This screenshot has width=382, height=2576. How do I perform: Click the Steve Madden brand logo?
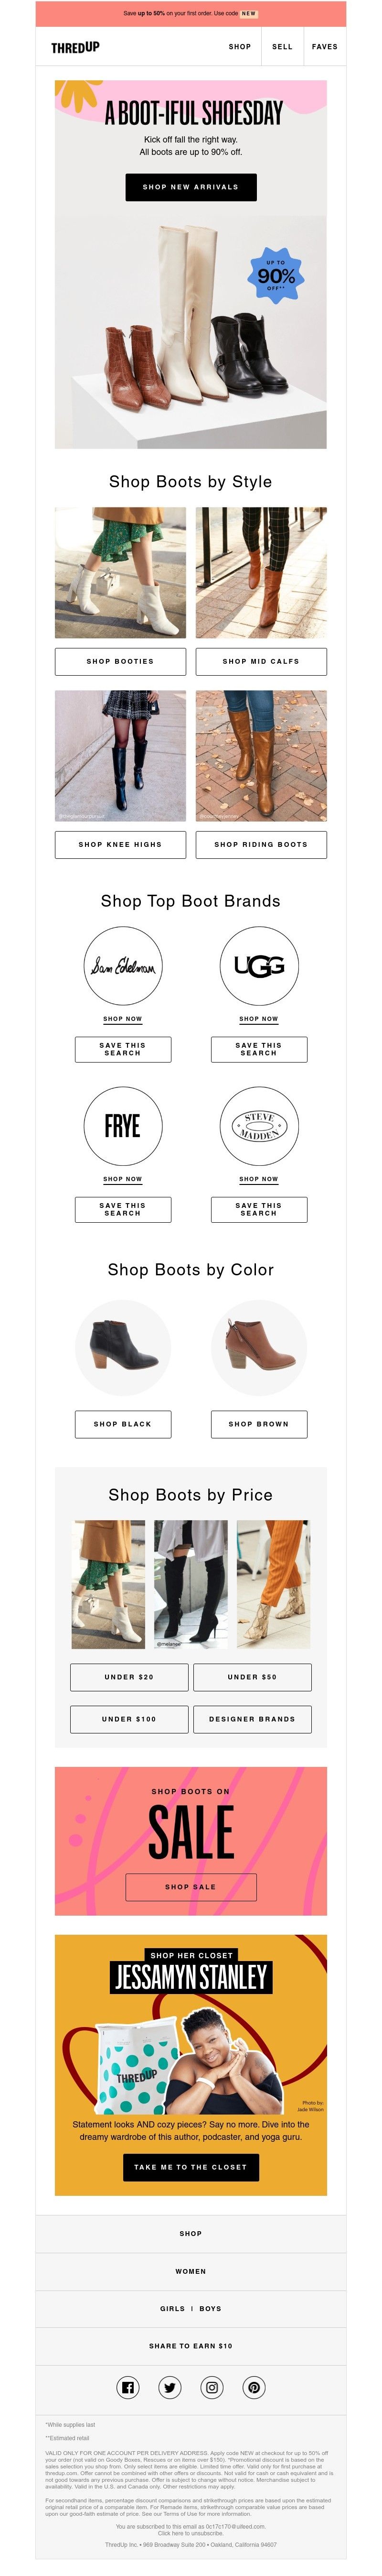pyautogui.click(x=258, y=1126)
